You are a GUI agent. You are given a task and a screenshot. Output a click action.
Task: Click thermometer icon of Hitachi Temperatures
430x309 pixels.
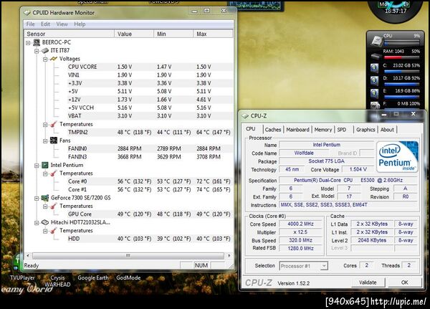coord(54,231)
